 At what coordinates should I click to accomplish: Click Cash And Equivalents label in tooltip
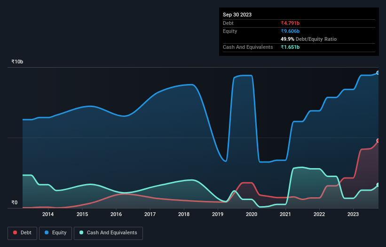pos(248,47)
